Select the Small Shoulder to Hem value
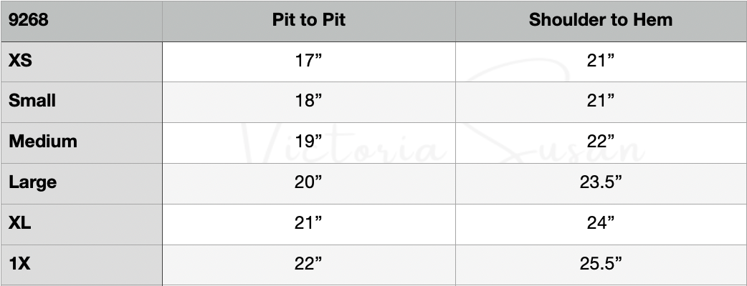The image size is (747, 286). click(x=601, y=101)
